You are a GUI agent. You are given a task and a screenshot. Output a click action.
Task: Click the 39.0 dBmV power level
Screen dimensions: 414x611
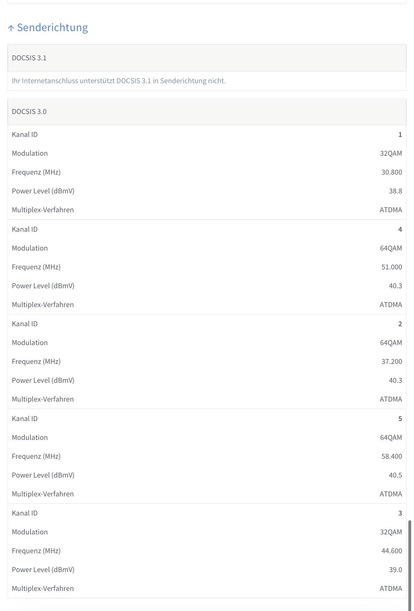tap(395, 570)
